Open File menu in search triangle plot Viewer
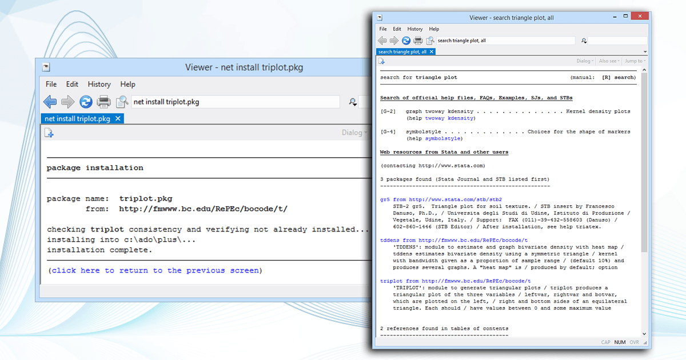Screen dimensions: 686x360 pos(383,29)
